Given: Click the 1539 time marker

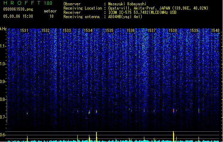Looking at the screenshot, I should (194, 31).
